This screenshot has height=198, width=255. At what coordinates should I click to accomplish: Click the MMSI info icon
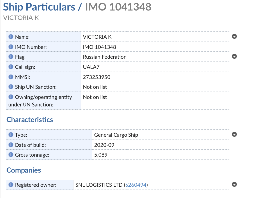click(x=11, y=77)
